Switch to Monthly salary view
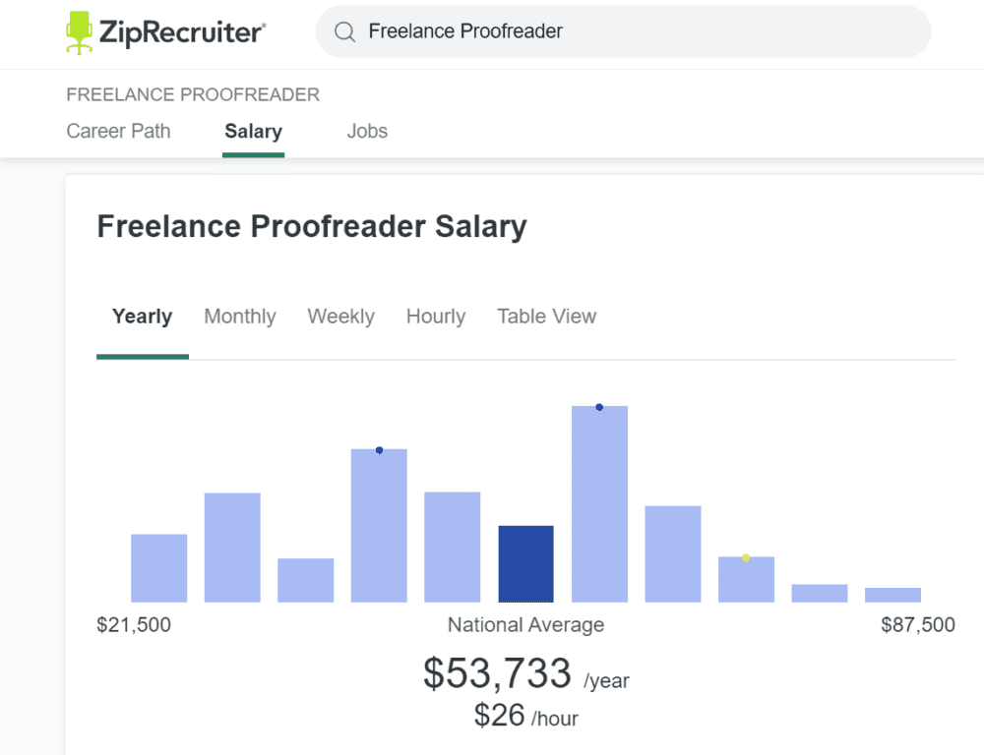Image resolution: width=984 pixels, height=755 pixels. coord(239,317)
